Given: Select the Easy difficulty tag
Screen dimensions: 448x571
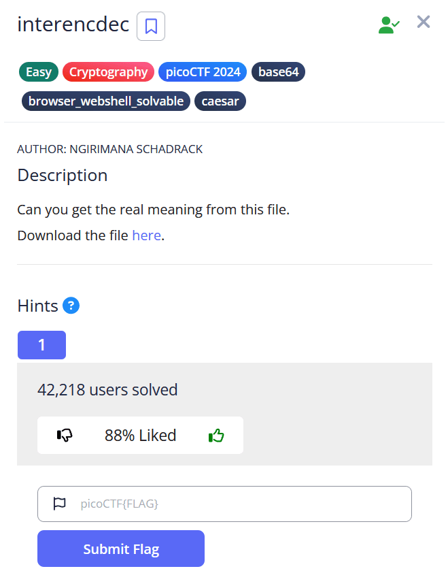Looking at the screenshot, I should (x=39, y=71).
